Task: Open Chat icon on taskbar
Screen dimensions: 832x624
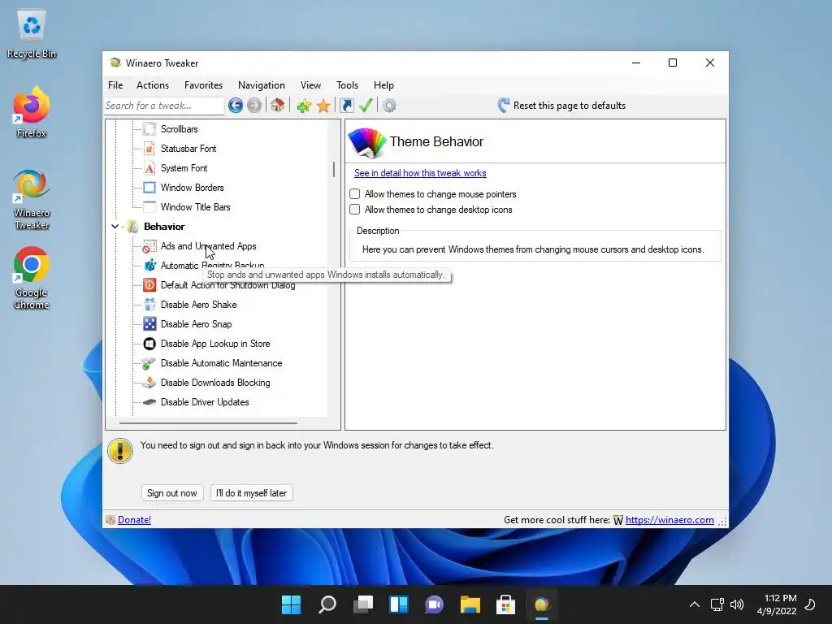Action: click(x=434, y=604)
